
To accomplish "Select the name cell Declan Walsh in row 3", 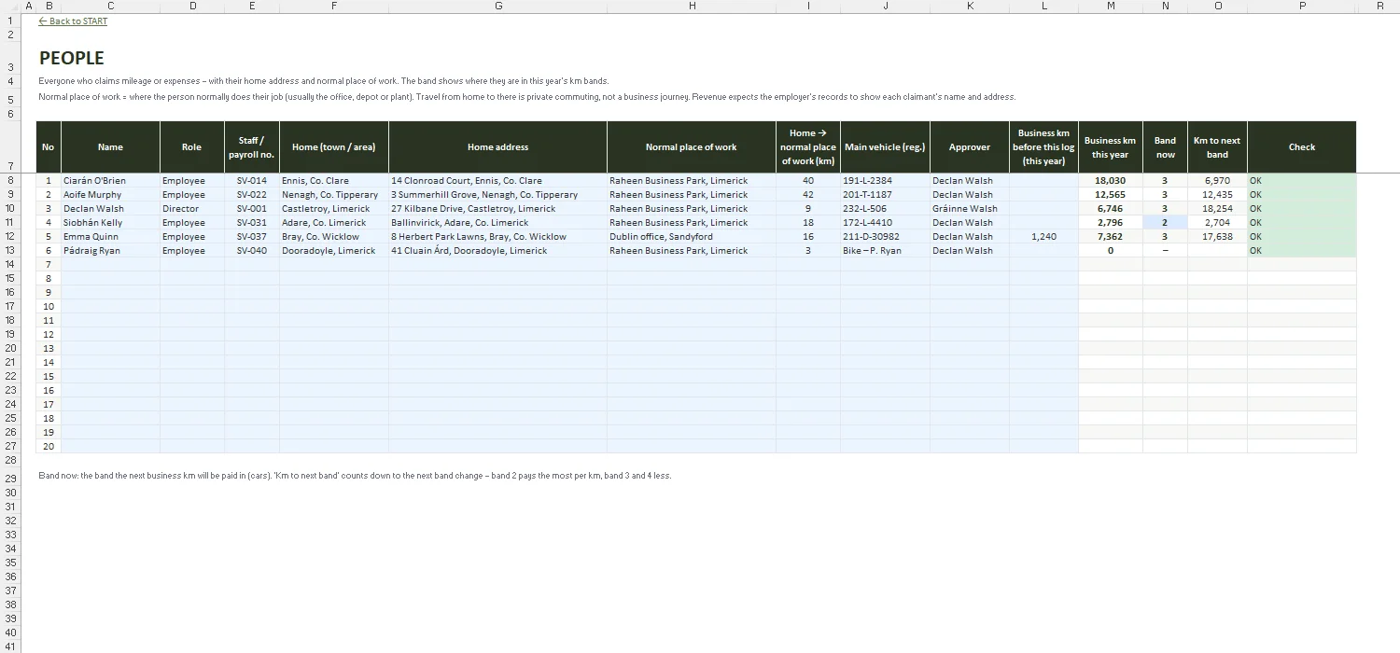I will click(110, 208).
